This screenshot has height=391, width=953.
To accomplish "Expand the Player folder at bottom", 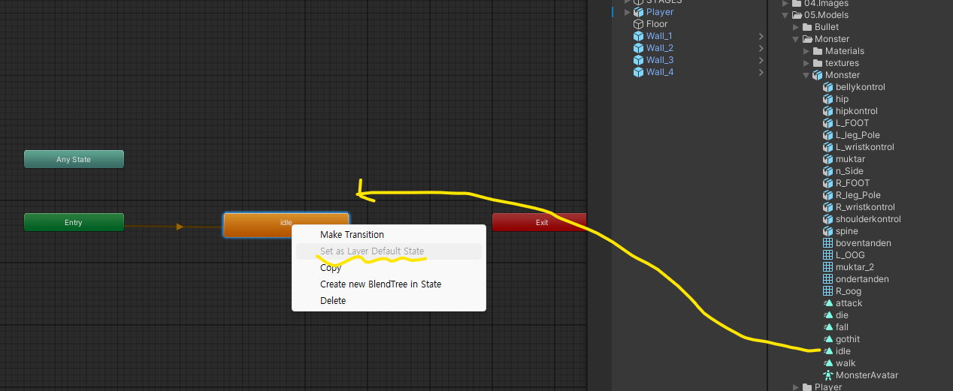I will 796,387.
